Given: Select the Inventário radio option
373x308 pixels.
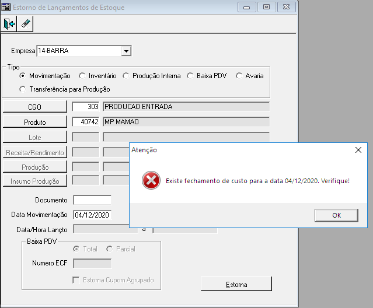Looking at the screenshot, I should (x=82, y=76).
